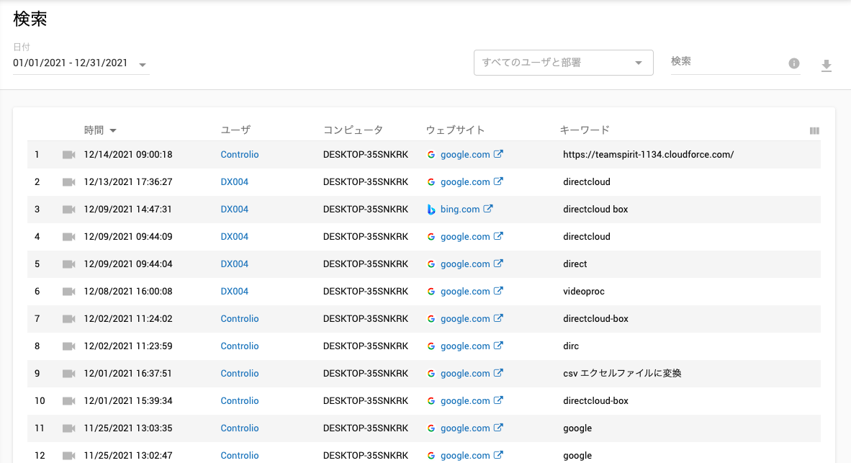This screenshot has width=851, height=463.
Task: Open external link icon in videoproc row
Action: (498, 291)
